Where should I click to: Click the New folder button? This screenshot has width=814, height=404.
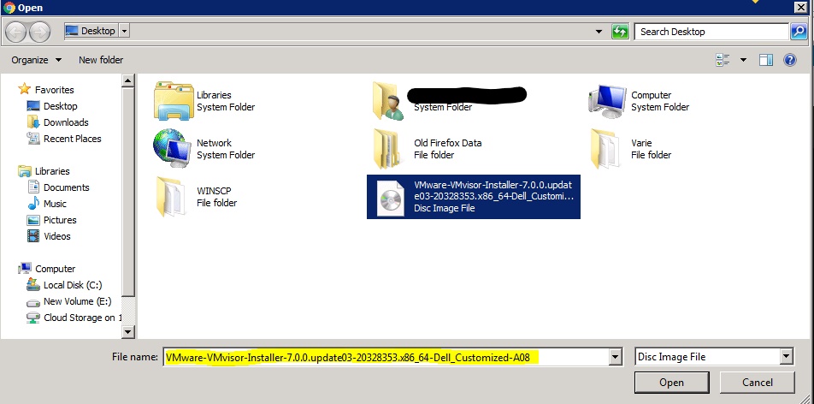pos(101,60)
